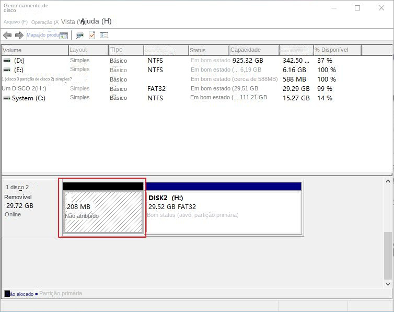Viewport: 394px width, 312px height.
Task: Click the Back arrow toolbar icon
Action: [x=7, y=35]
